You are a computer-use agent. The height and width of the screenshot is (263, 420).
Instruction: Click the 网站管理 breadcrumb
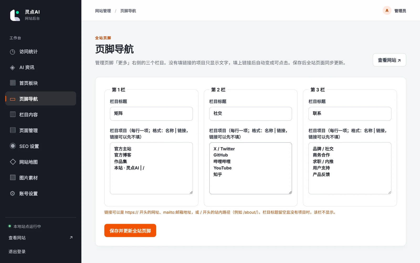point(103,11)
